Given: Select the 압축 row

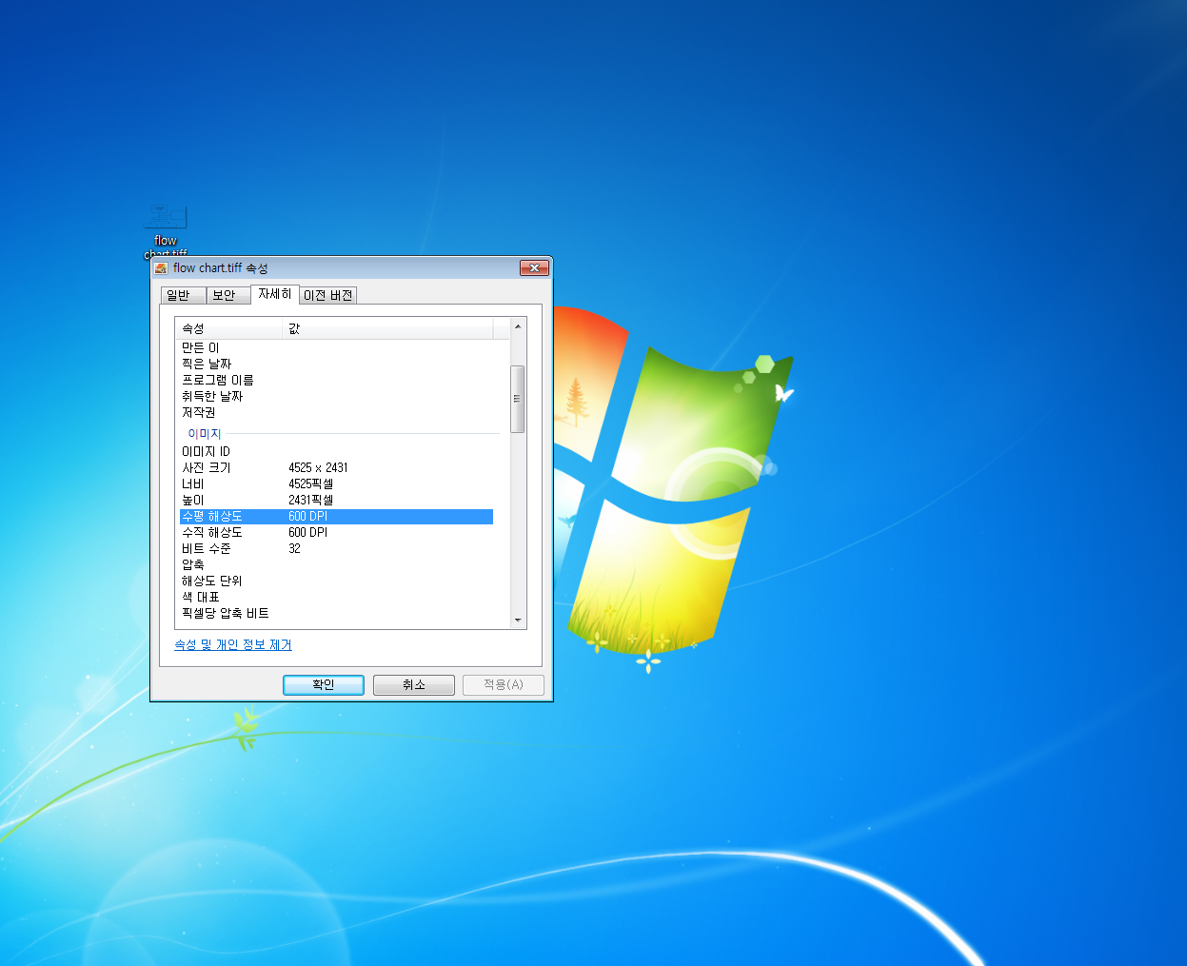Looking at the screenshot, I should [x=336, y=565].
